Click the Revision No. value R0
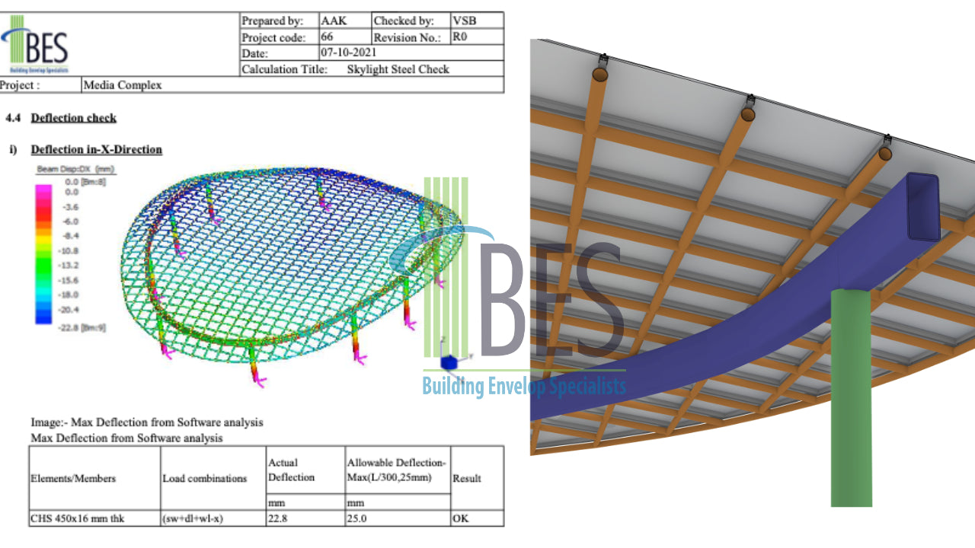The height and width of the screenshot is (548, 975). (x=460, y=37)
